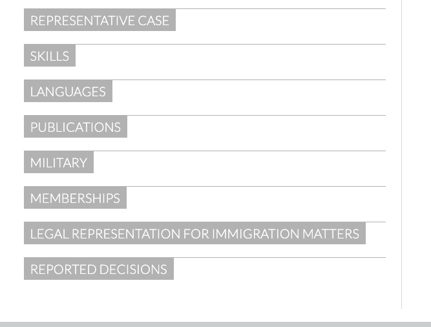The image size is (431, 327).
Task: Show the Military section details
Action: point(59,162)
